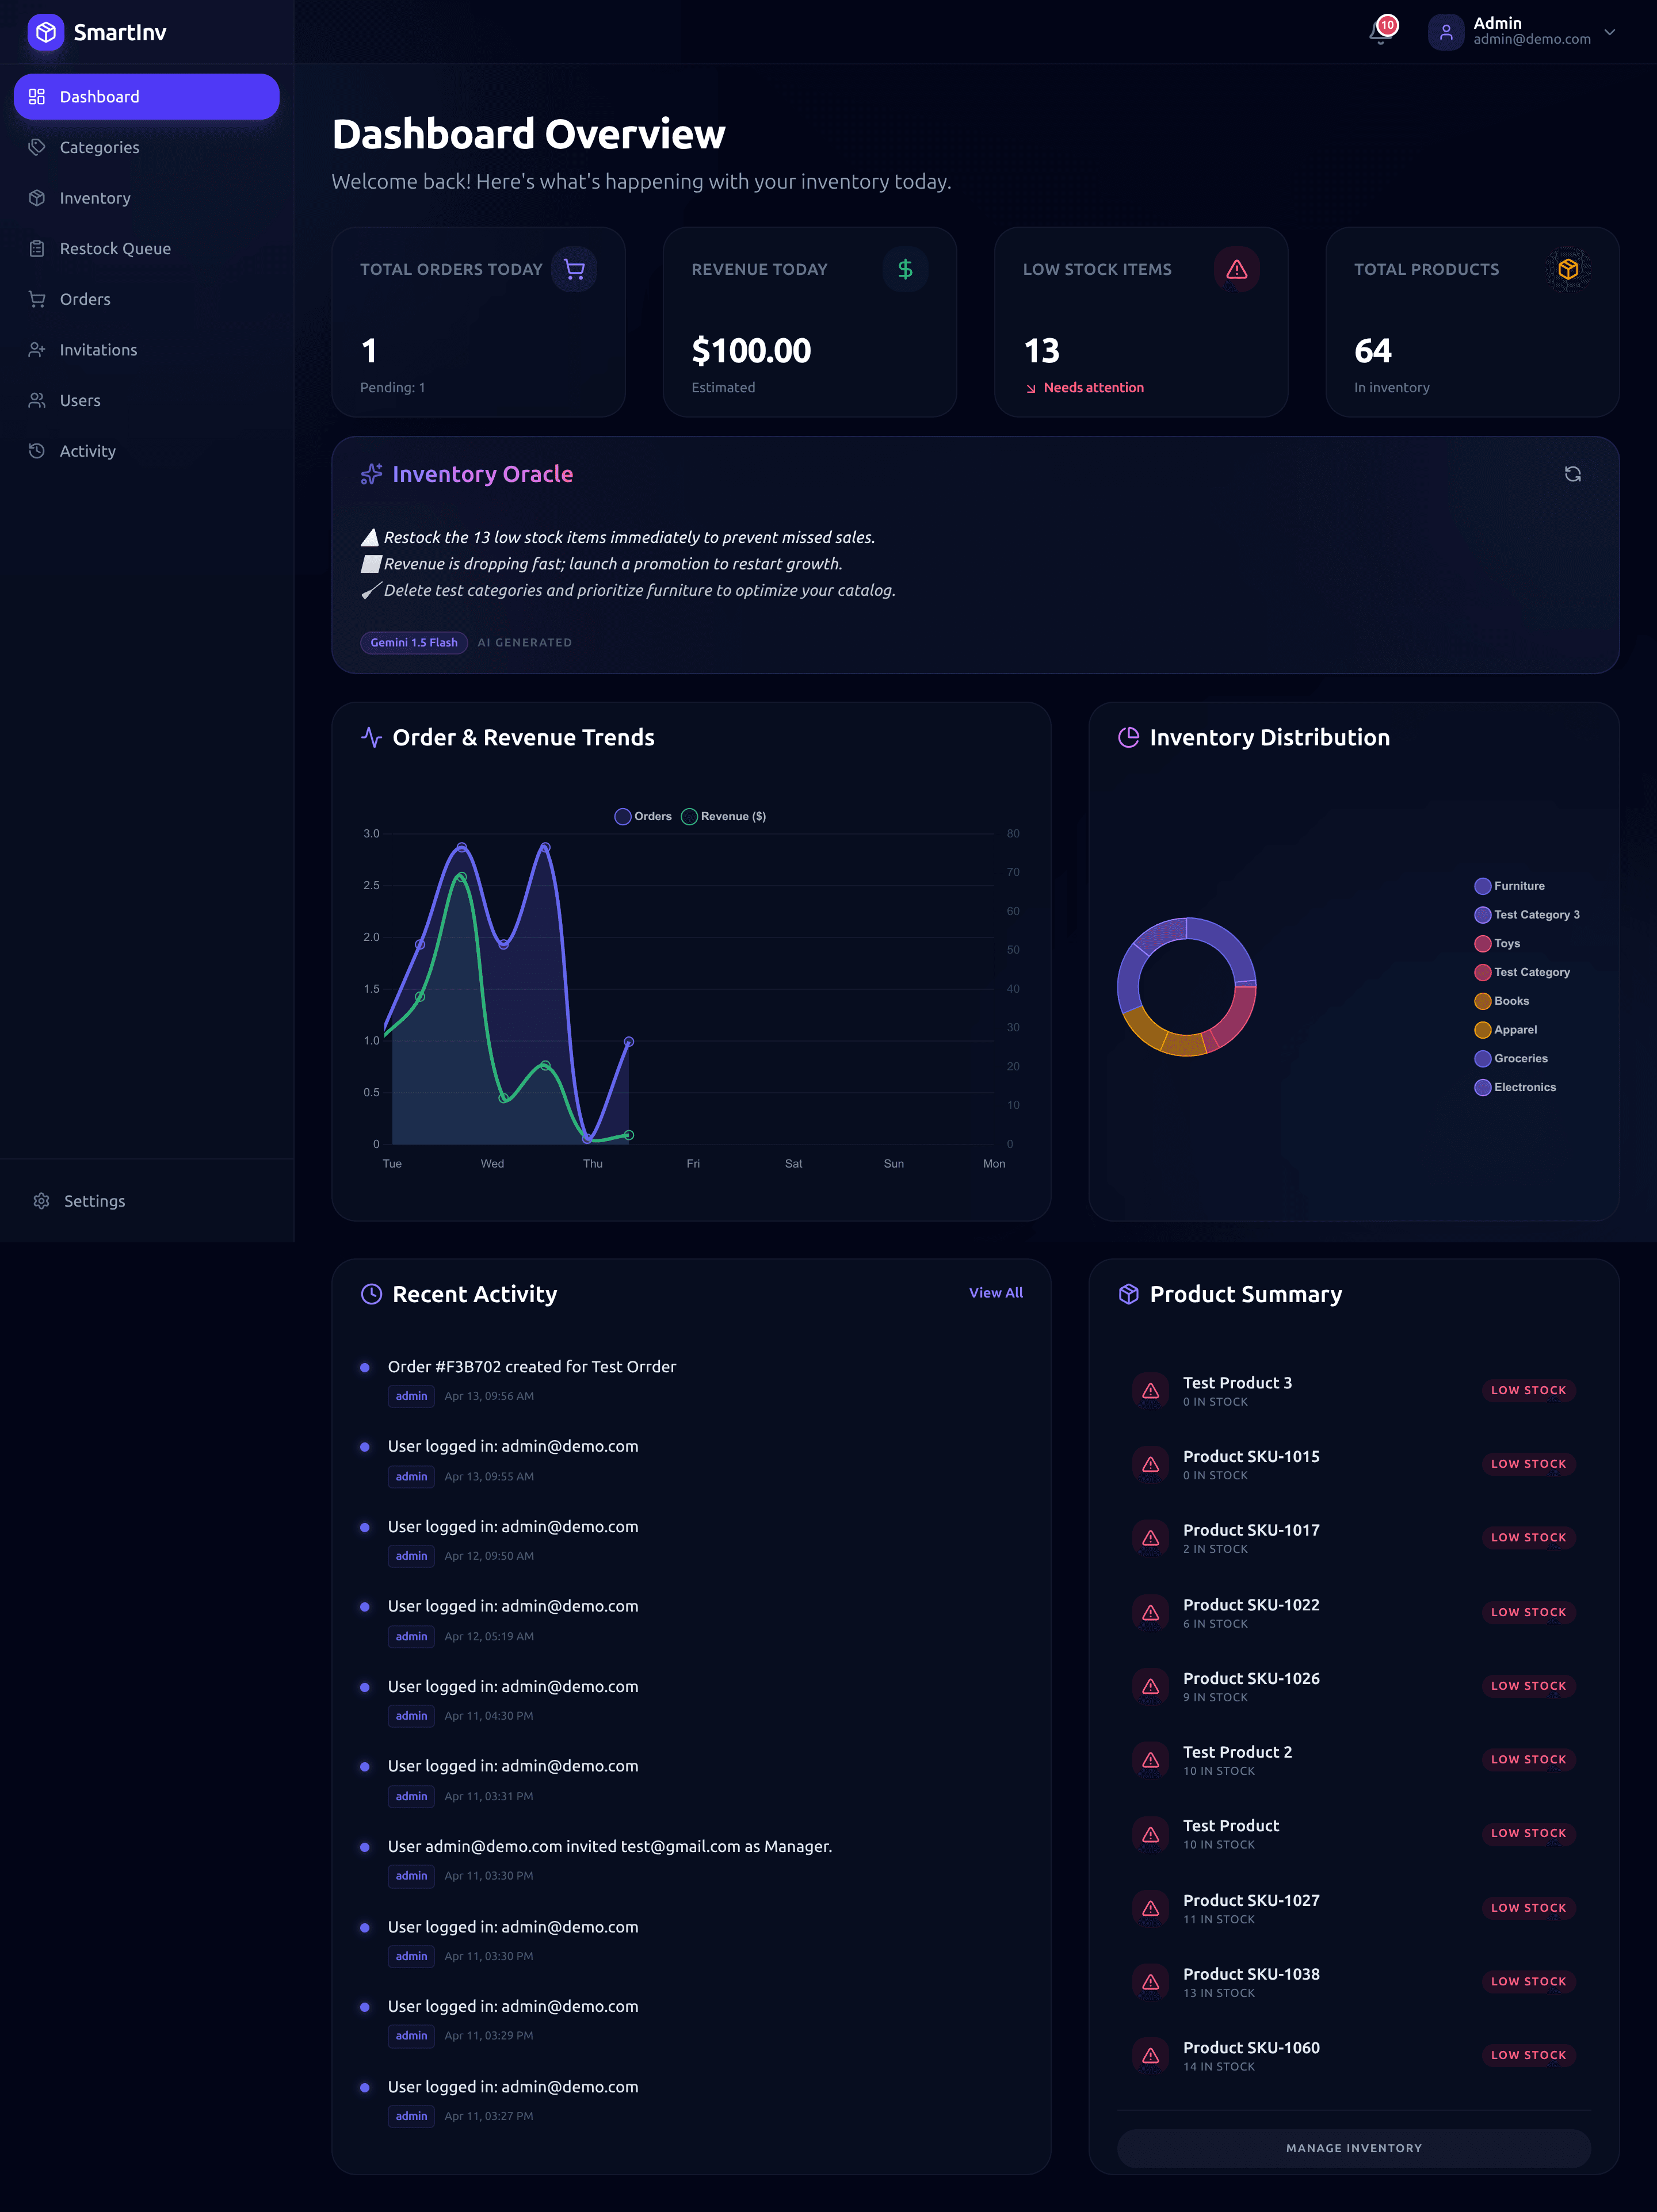The width and height of the screenshot is (1657, 2212).
Task: Expand the Admin account dropdown chevron
Action: [1610, 32]
